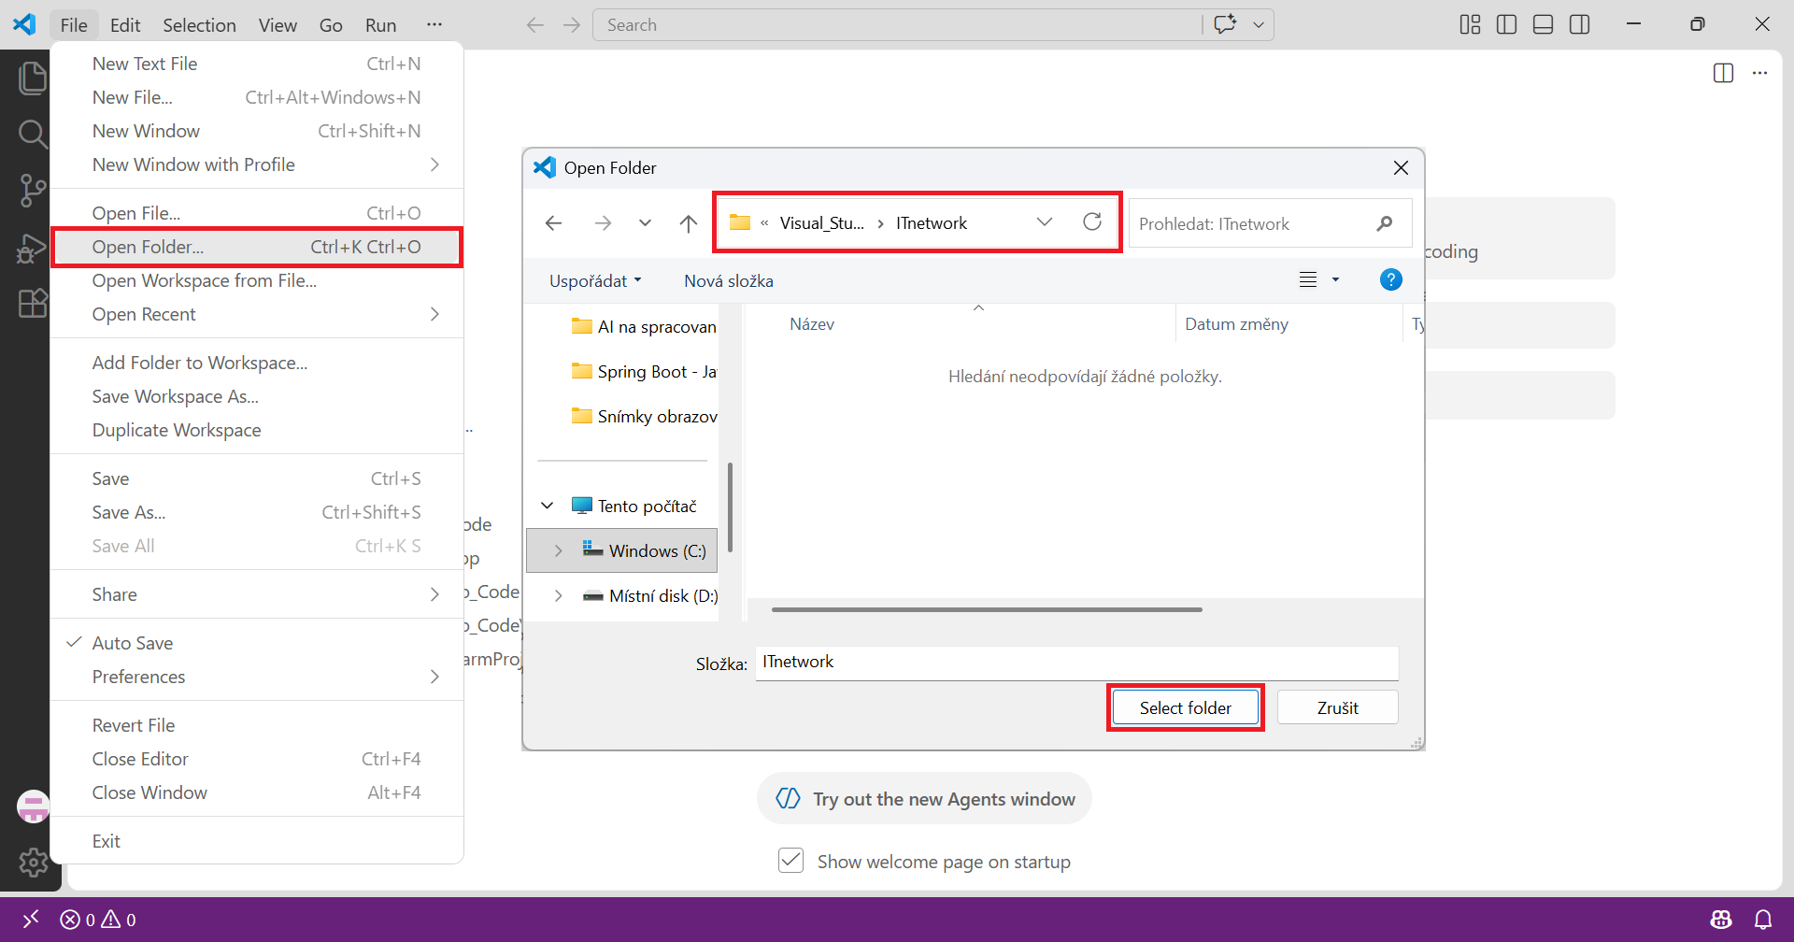Click the remote window status bar icon
The height and width of the screenshot is (942, 1794).
coord(31,920)
